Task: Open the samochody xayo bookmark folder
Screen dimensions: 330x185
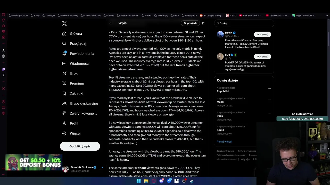Action: 91,15
